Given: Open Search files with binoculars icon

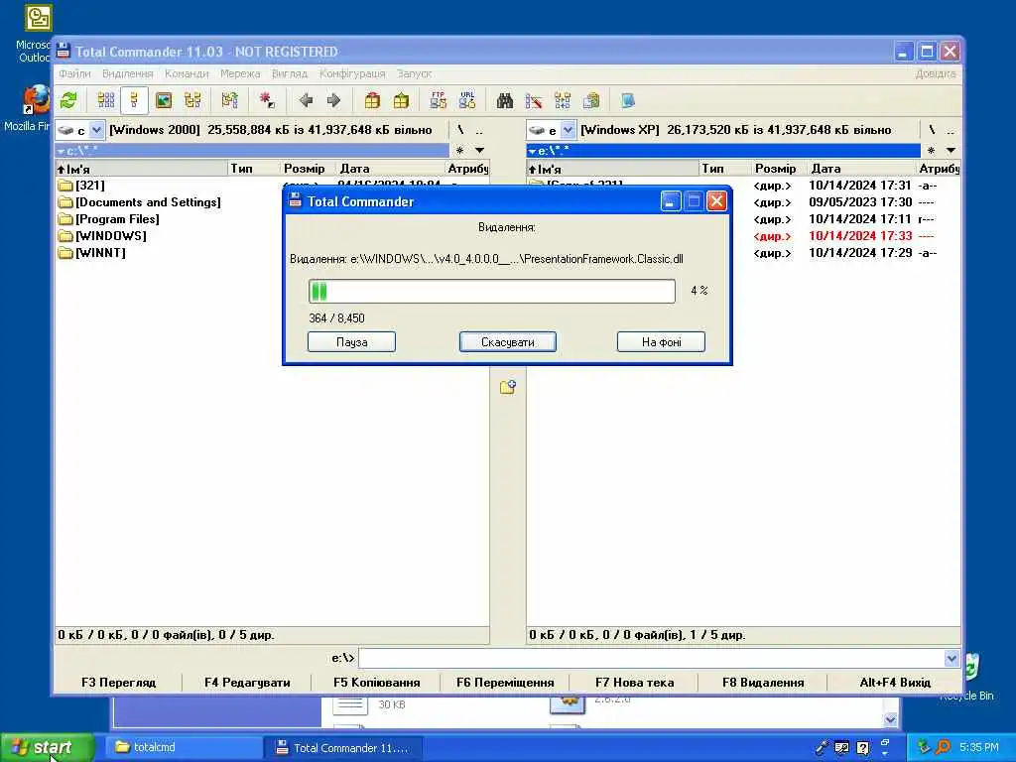Looking at the screenshot, I should (505, 100).
